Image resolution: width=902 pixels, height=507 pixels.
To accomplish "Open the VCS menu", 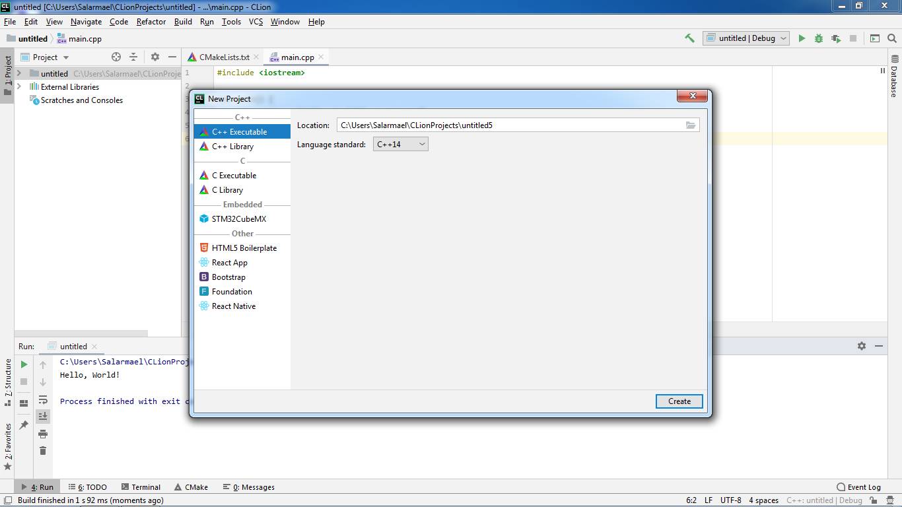I will [x=256, y=22].
